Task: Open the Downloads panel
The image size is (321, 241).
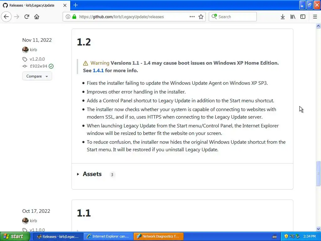Action: (x=283, y=17)
